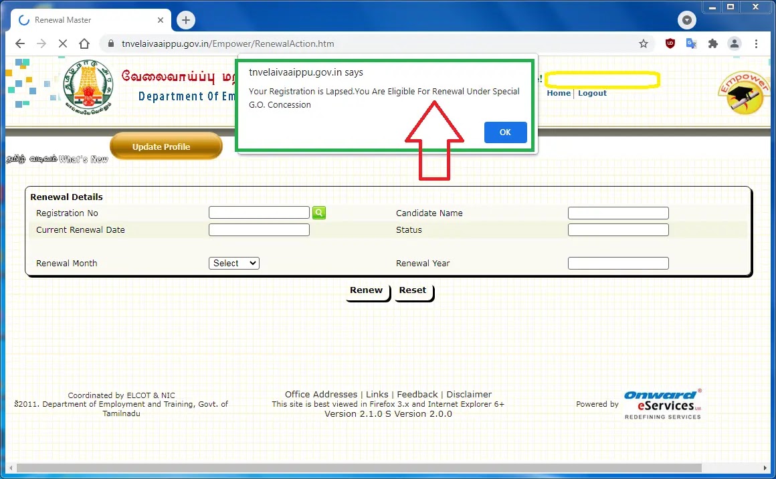This screenshot has height=479, width=776.
Task: Open Office Addresses footer link
Action: tap(320, 395)
